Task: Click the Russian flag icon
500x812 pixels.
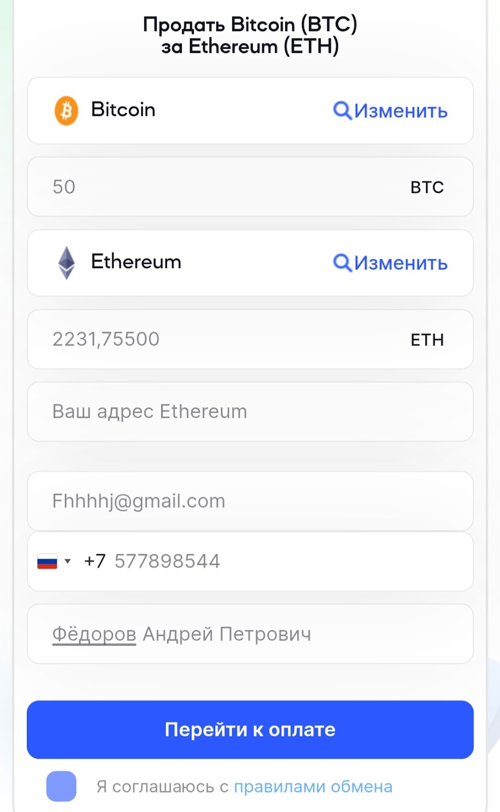Action: click(47, 561)
